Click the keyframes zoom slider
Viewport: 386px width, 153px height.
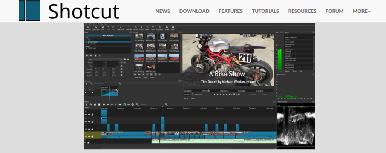click(106, 84)
